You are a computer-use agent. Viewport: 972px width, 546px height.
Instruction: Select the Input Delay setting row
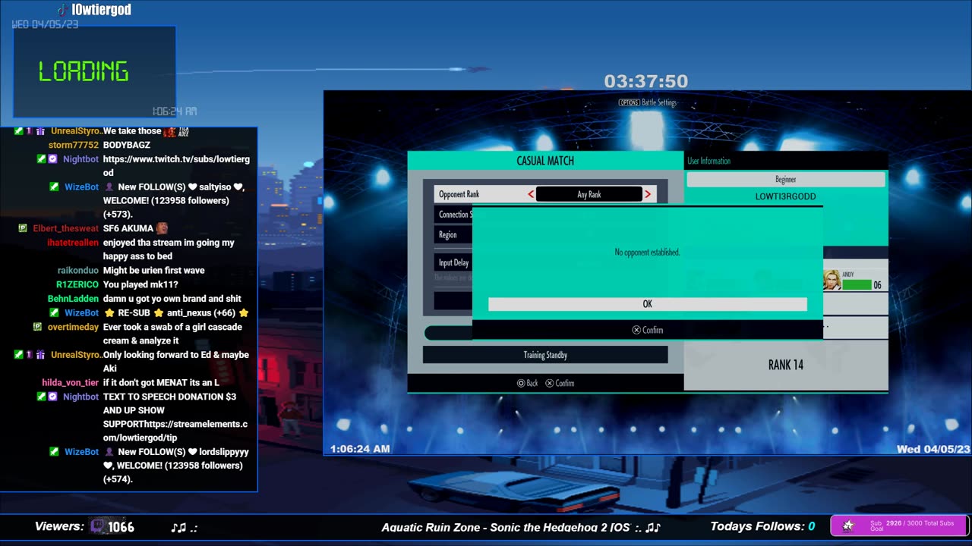tap(453, 262)
